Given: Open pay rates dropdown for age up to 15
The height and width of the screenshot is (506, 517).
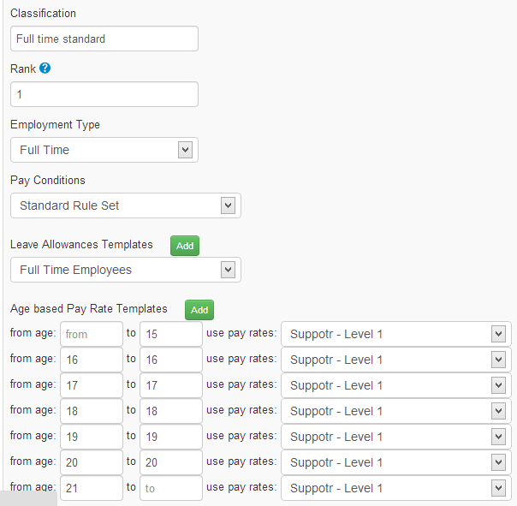Looking at the screenshot, I should (395, 334).
